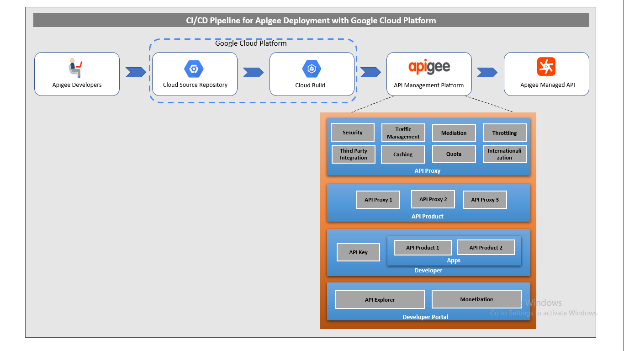Select the API Product 2 box
The image size is (624, 351).
[x=486, y=248]
